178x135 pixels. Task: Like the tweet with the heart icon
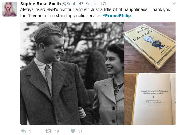(73, 131)
